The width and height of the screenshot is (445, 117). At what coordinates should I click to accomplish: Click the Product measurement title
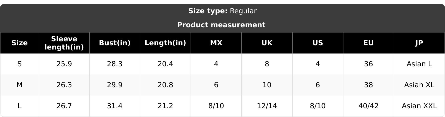coord(221,25)
